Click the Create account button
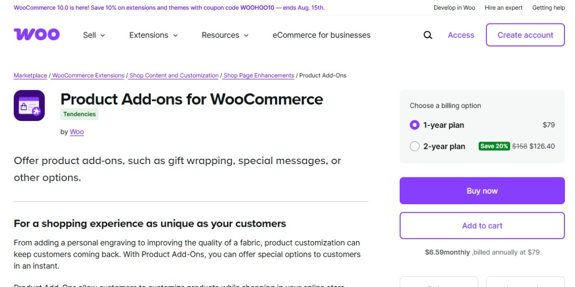 point(525,35)
